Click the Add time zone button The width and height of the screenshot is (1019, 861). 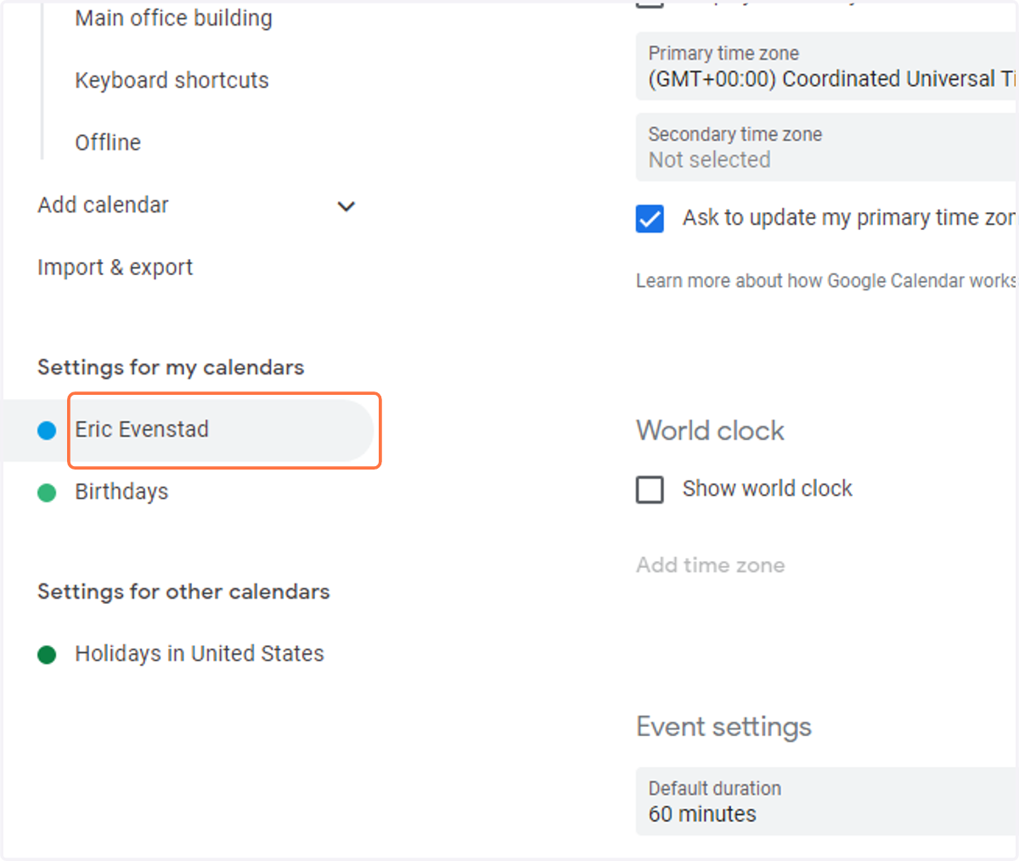[711, 566]
